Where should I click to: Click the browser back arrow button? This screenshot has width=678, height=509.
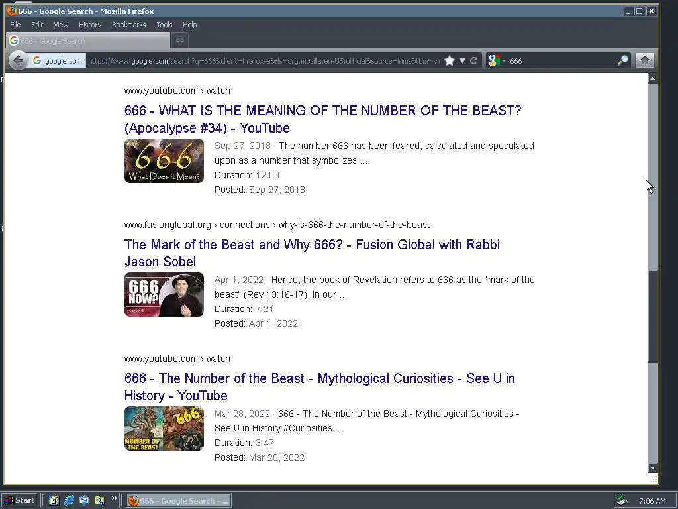18,60
